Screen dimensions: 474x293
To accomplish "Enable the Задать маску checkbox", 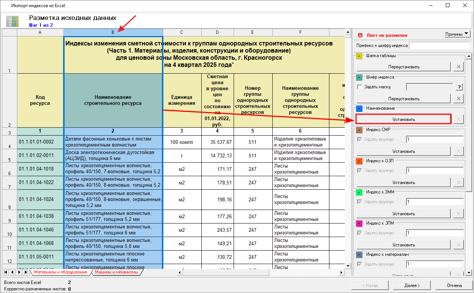I will pos(360,87).
